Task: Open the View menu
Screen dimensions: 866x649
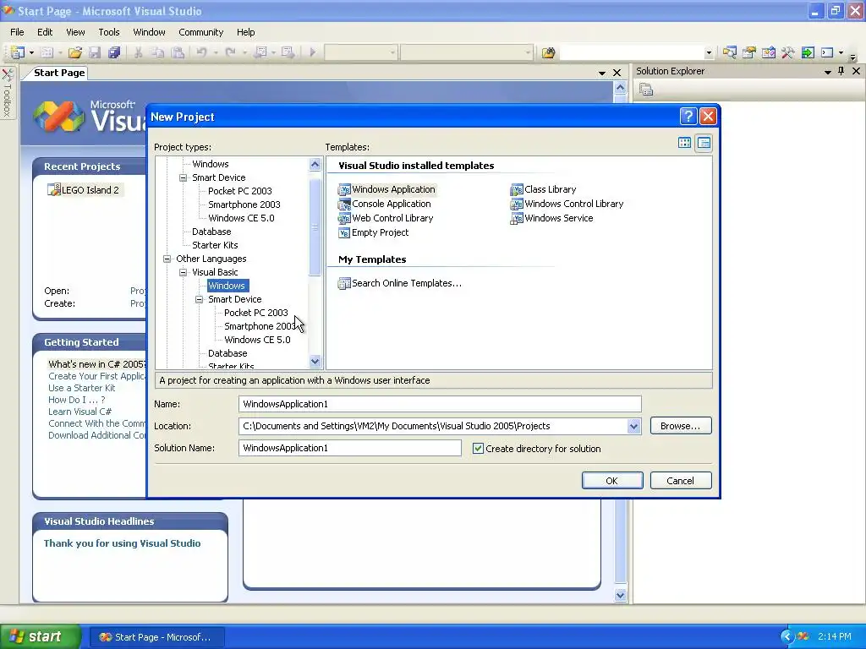Action: tap(75, 32)
